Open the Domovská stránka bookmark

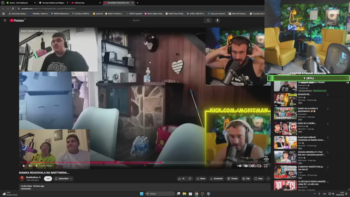pos(17,14)
